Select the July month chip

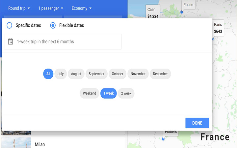tap(61, 74)
